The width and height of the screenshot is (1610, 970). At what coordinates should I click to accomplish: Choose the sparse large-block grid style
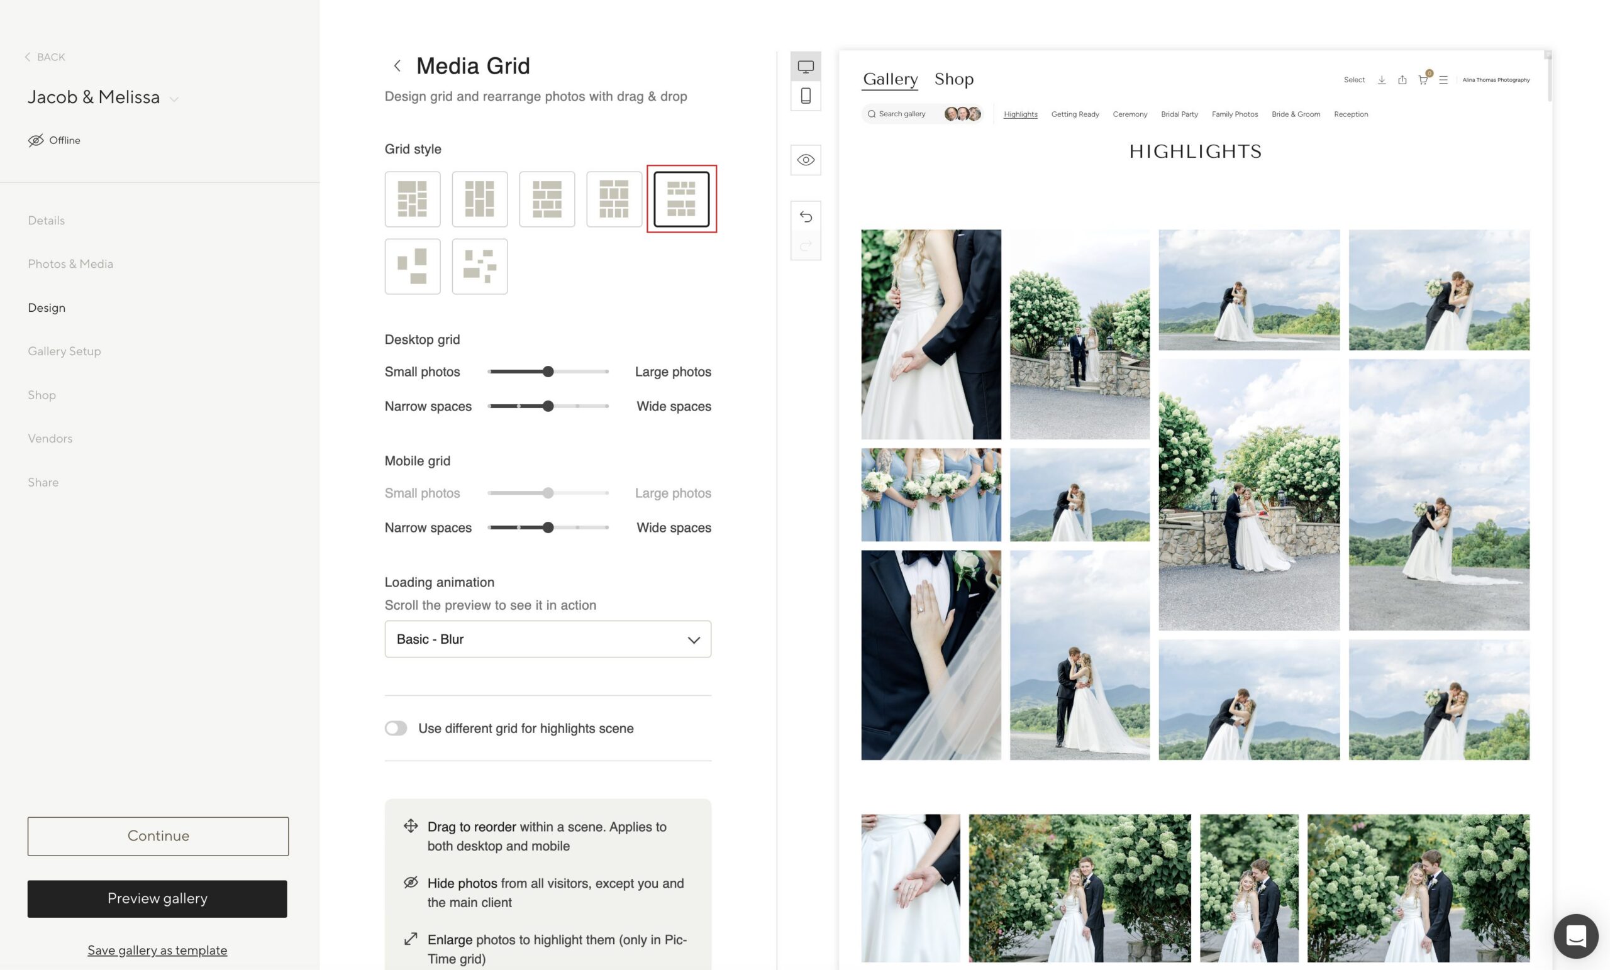tap(413, 267)
